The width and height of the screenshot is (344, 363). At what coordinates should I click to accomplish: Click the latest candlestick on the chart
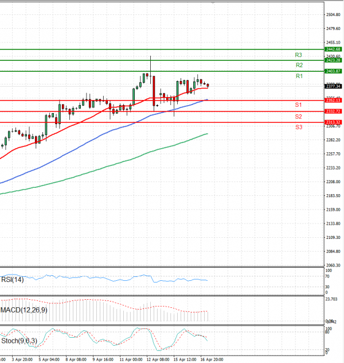coord(208,86)
